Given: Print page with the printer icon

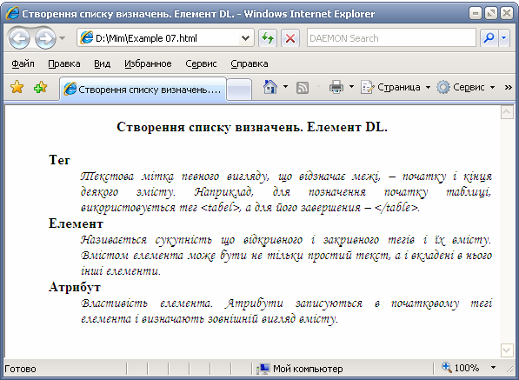Looking at the screenshot, I should (336, 87).
